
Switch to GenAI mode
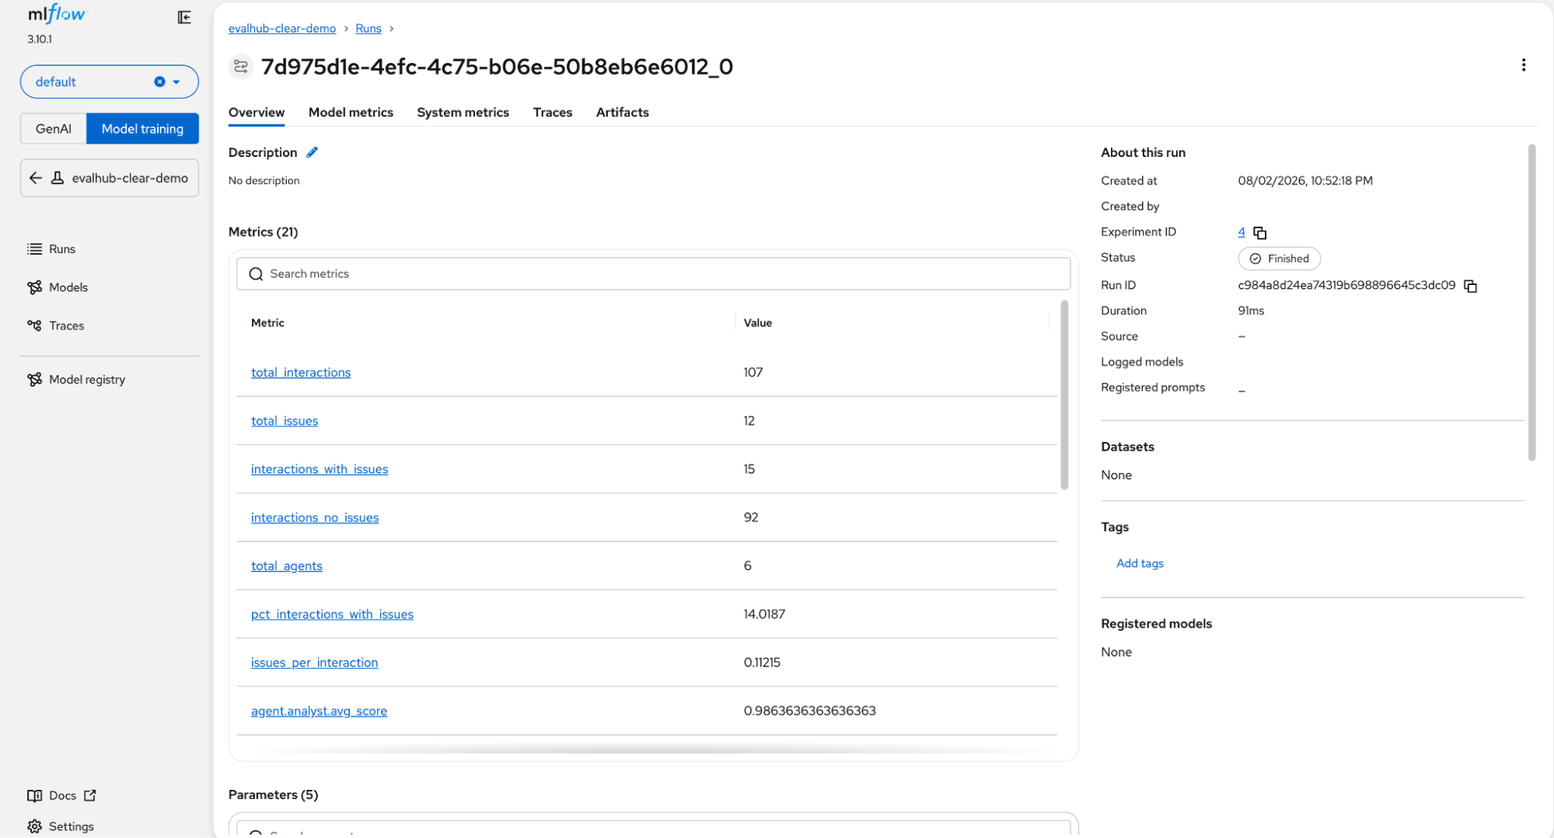point(54,129)
